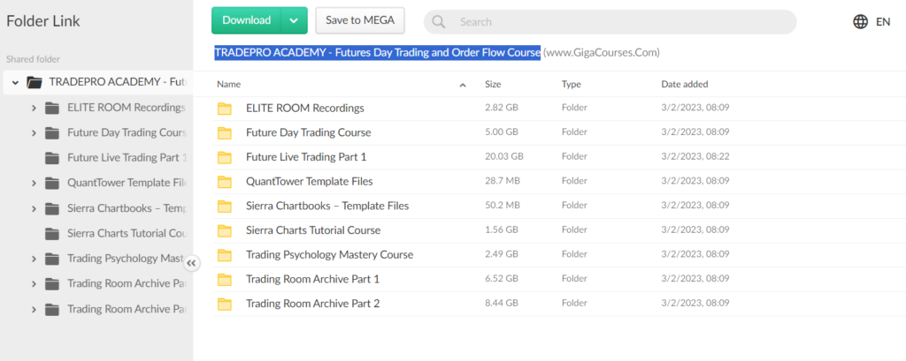Click the 2.82 GB size value
The image size is (906, 361).
click(502, 108)
